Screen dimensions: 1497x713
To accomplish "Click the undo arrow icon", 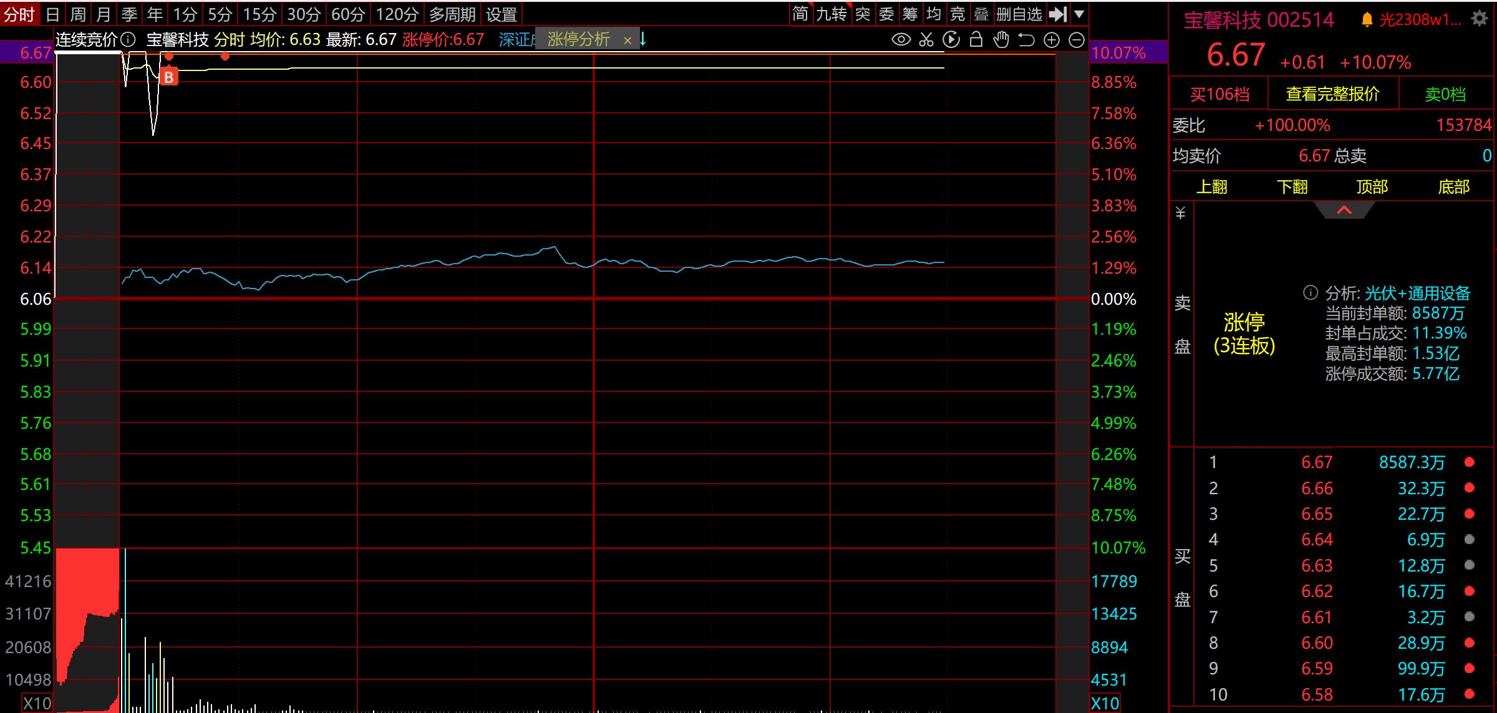I will [x=1026, y=41].
